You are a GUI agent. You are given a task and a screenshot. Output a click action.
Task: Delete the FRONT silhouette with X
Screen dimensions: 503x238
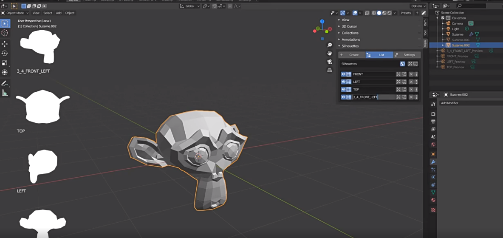[411, 74]
